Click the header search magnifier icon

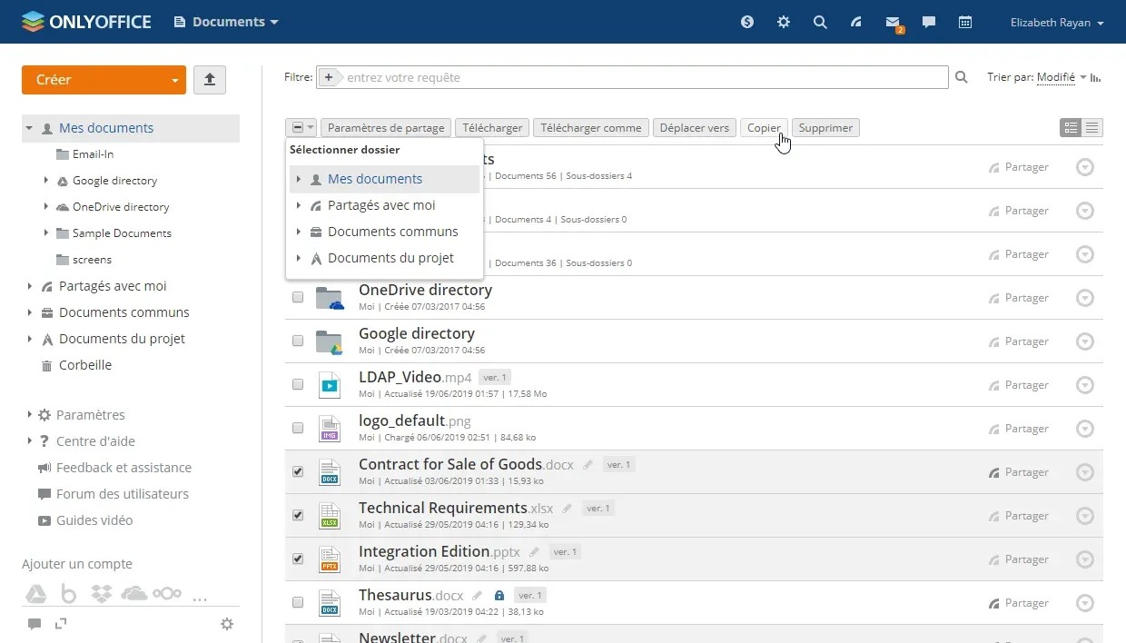coord(820,23)
